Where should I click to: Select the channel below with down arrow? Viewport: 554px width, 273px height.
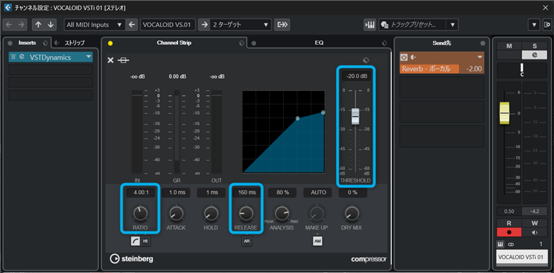pyautogui.click(x=50, y=25)
